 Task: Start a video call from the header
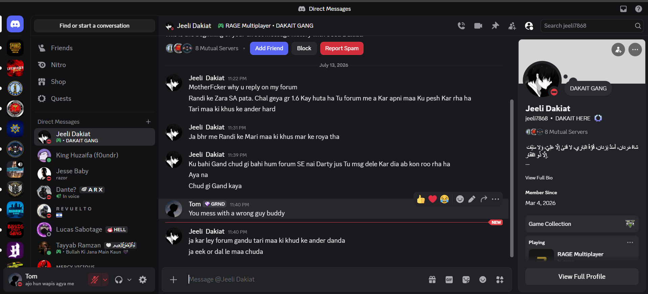click(x=478, y=26)
